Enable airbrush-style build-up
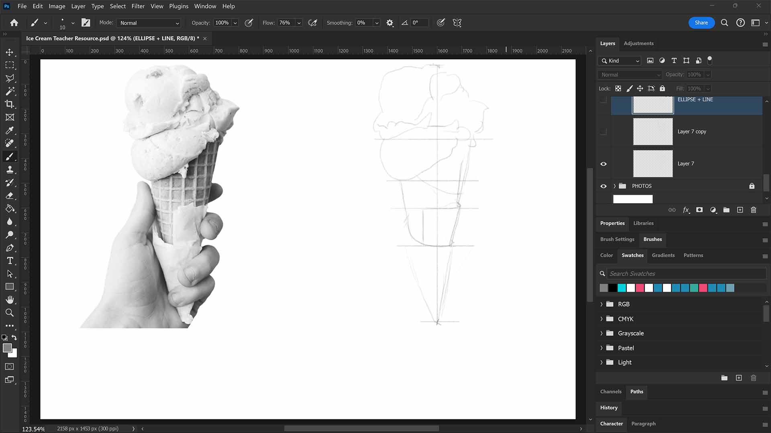 point(312,23)
